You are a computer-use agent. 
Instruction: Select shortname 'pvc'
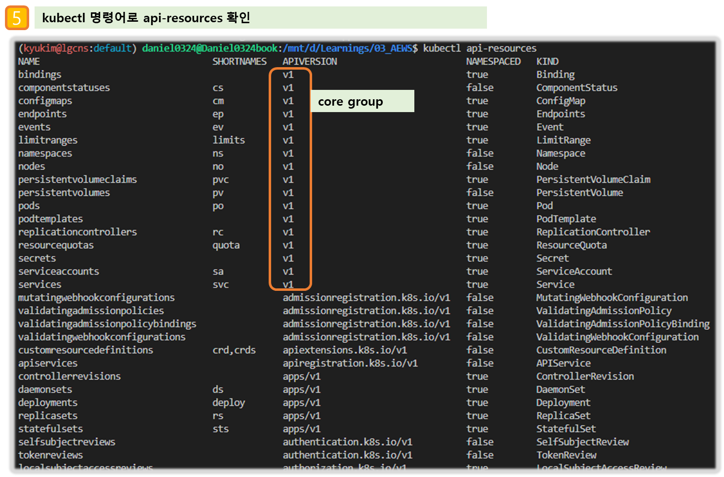point(221,180)
